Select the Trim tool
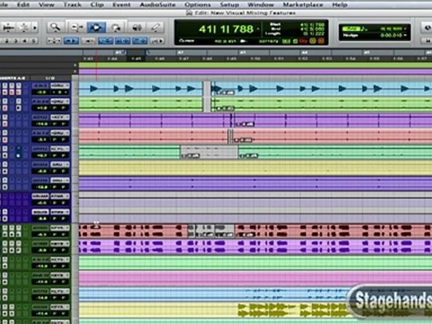This screenshot has height=324, width=432. [76, 27]
